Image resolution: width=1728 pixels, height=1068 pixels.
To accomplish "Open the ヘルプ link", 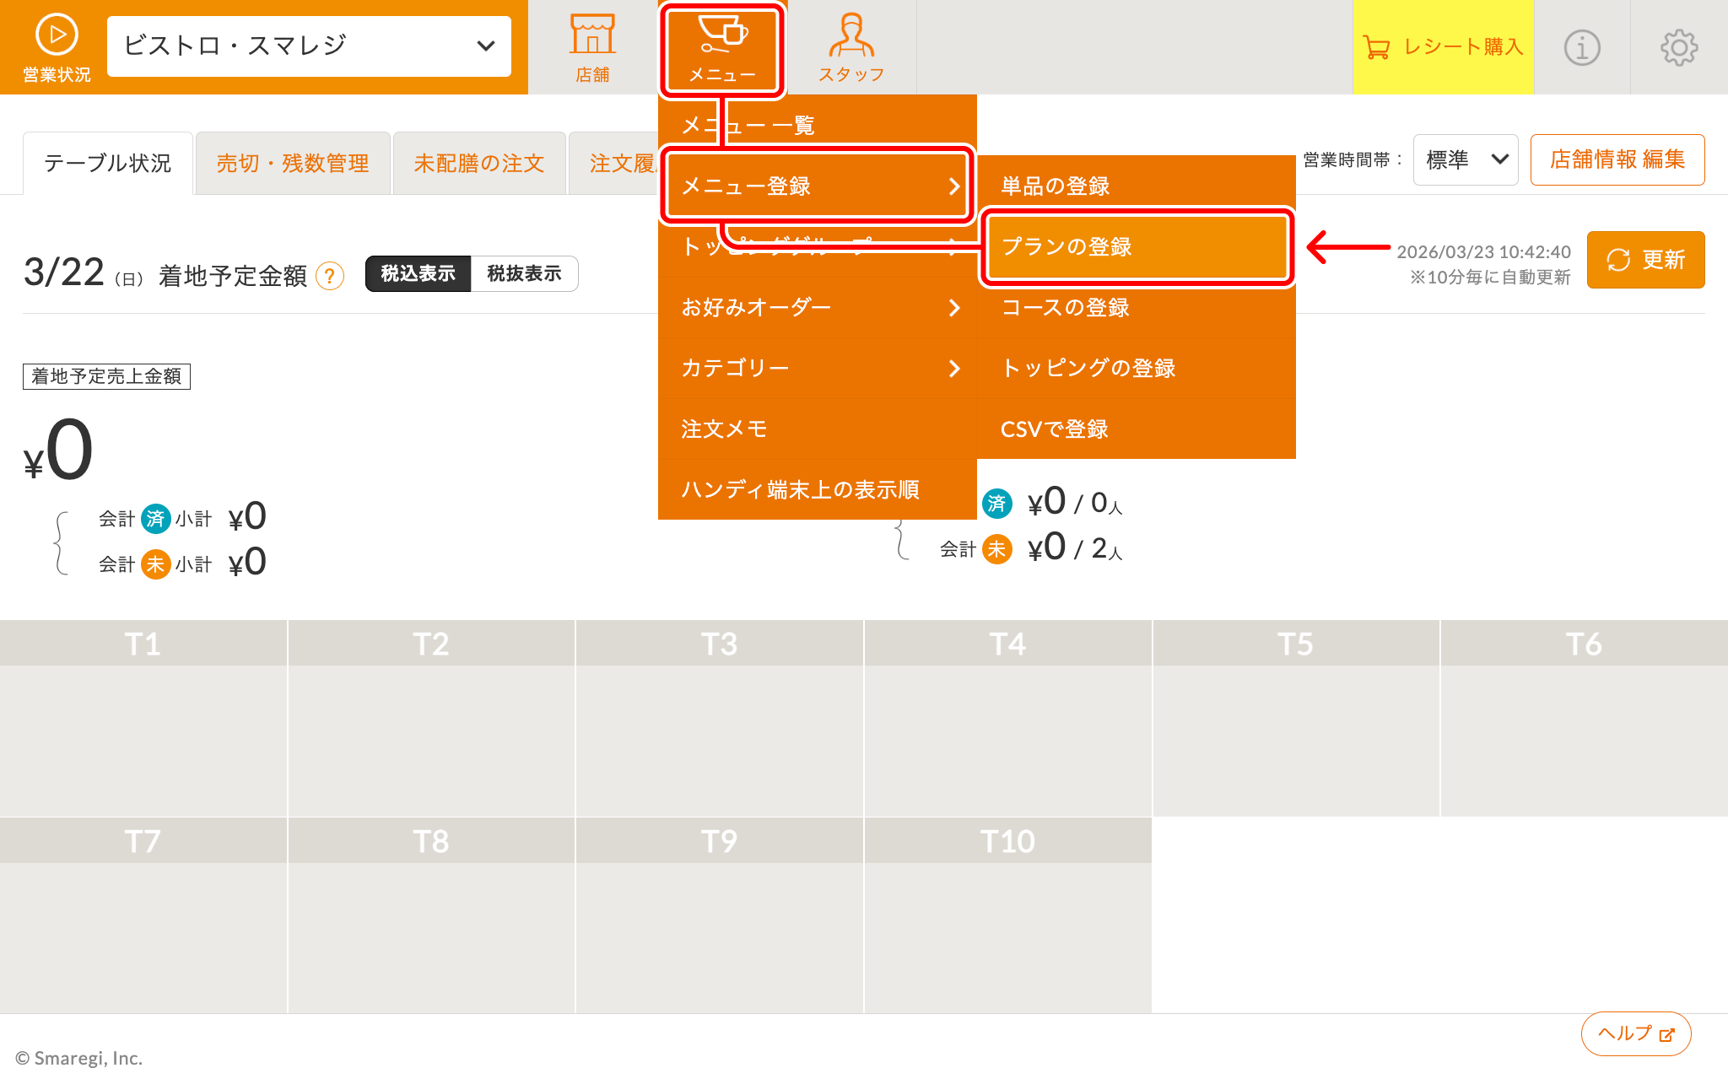I will (1635, 1033).
